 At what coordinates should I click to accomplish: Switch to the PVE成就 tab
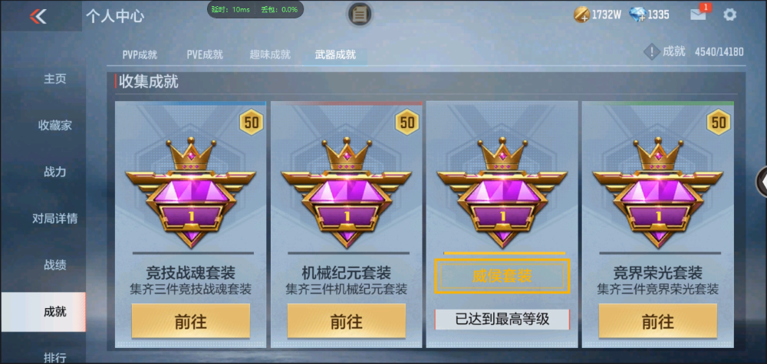205,54
